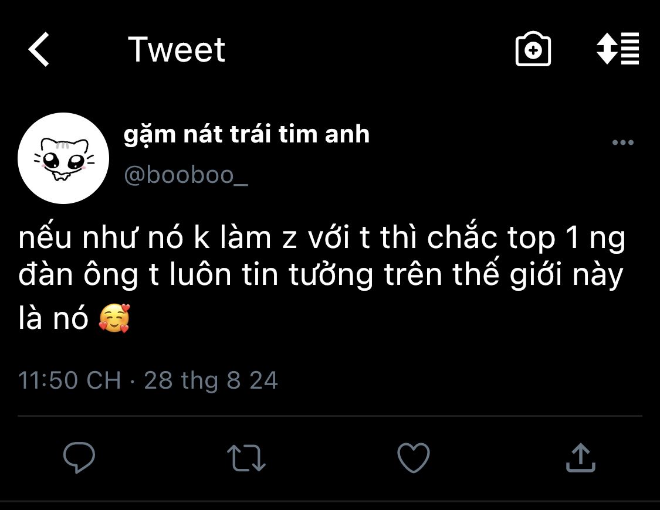
Task: Select the tweet's first line starting "nếu như"
Action: [x=321, y=237]
